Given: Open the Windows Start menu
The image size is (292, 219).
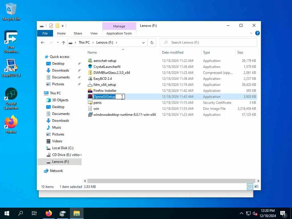Looking at the screenshot, I should pyautogui.click(x=7, y=213).
